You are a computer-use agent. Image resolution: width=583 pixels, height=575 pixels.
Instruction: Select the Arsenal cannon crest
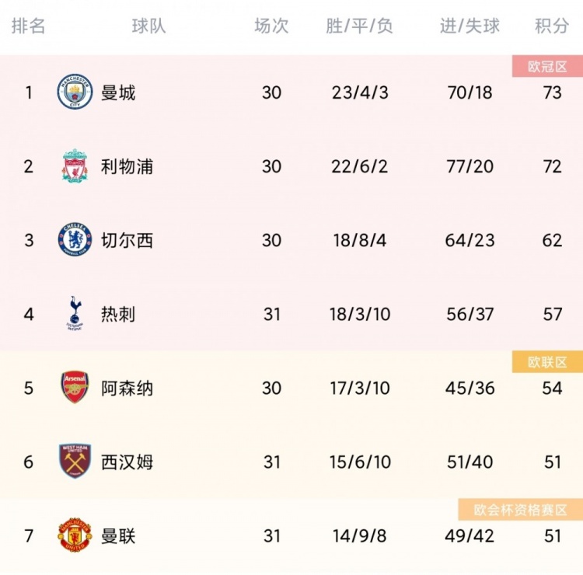tap(75, 387)
